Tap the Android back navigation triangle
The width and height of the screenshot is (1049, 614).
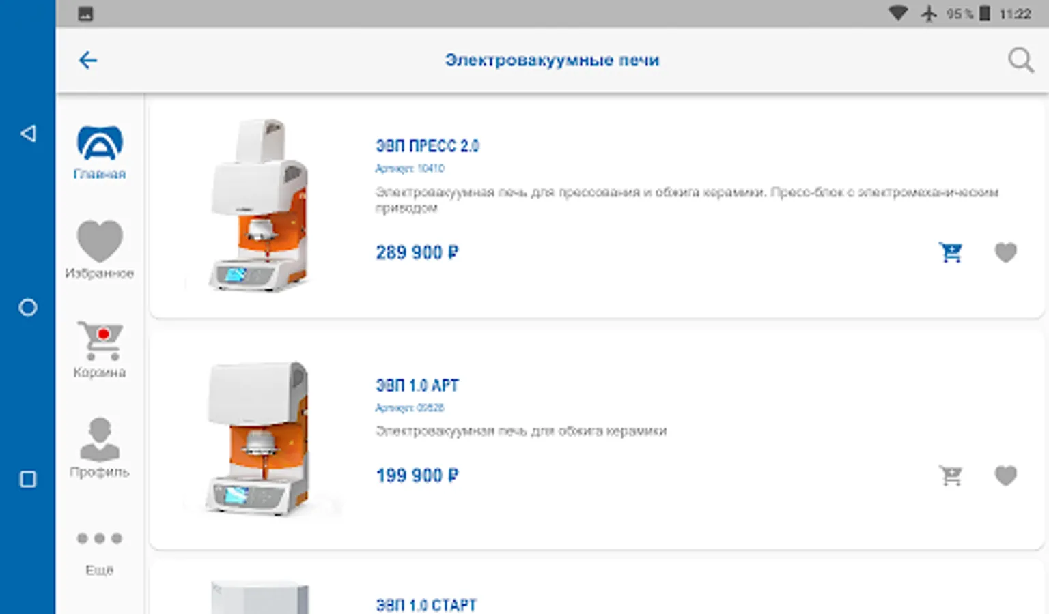tap(28, 133)
